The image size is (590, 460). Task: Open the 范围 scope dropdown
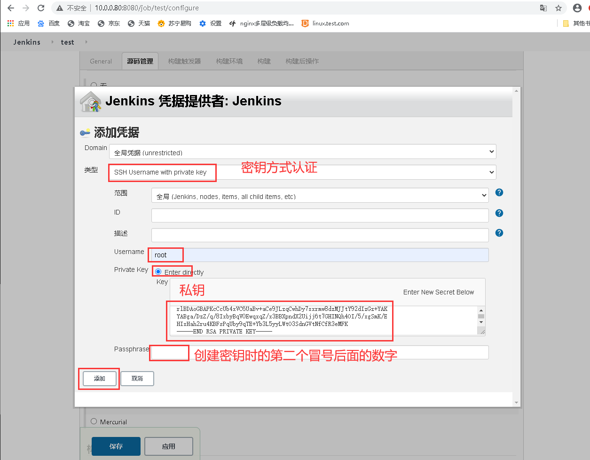tap(320, 195)
